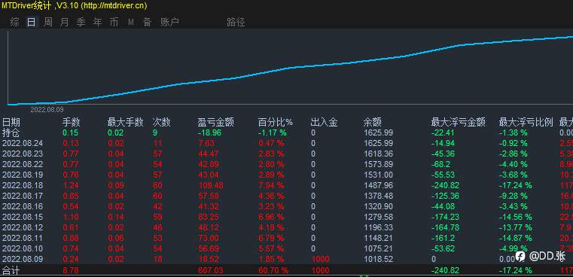
Task: Click the 日期 column header
Action: tap(11, 122)
